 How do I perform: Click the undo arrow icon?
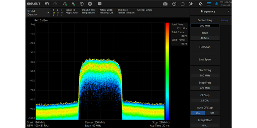point(47,4)
